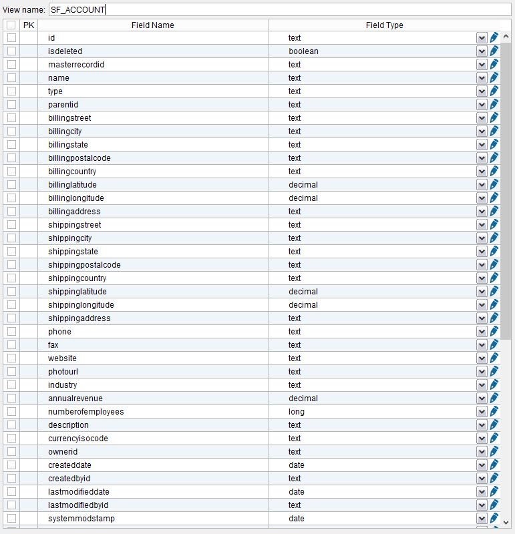This screenshot has height=534, width=515.
Task: Check the ownerid field checkbox
Action: coord(11,452)
